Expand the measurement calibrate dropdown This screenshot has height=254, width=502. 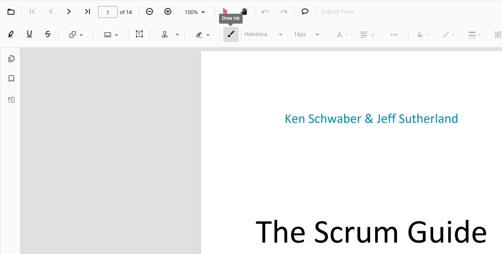[x=111, y=35]
